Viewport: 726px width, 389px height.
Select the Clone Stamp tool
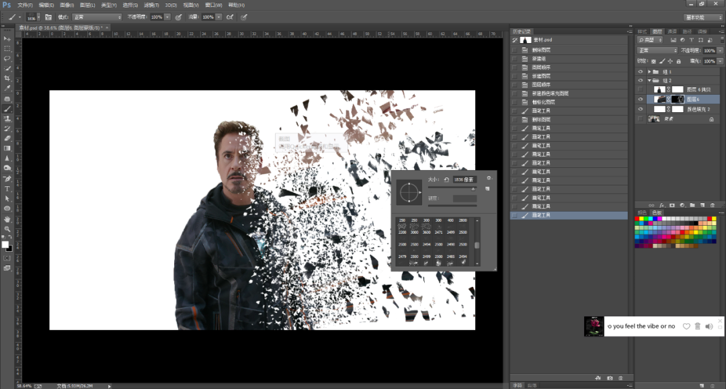tap(7, 119)
